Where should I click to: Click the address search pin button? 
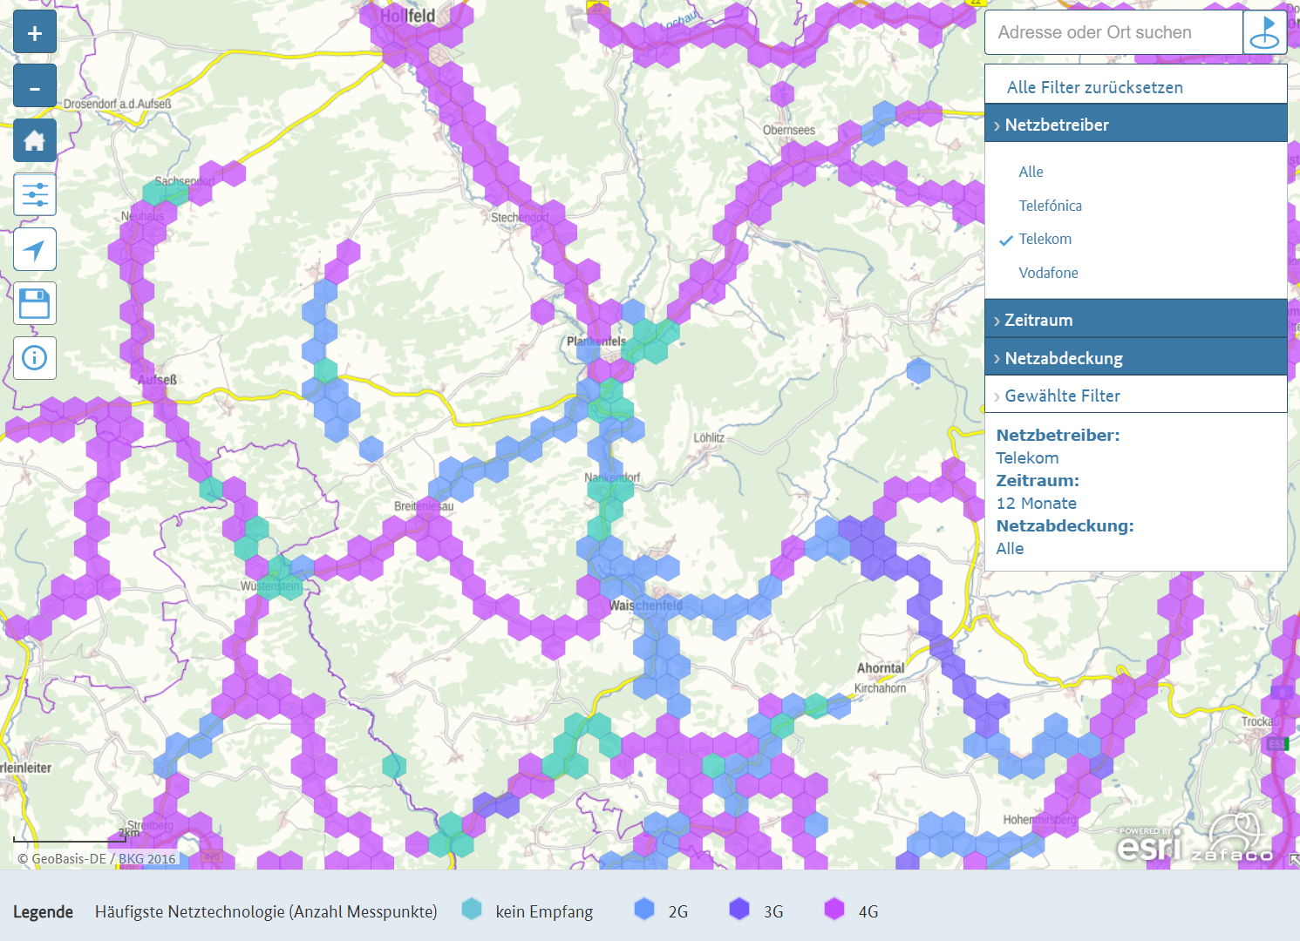(x=1264, y=33)
